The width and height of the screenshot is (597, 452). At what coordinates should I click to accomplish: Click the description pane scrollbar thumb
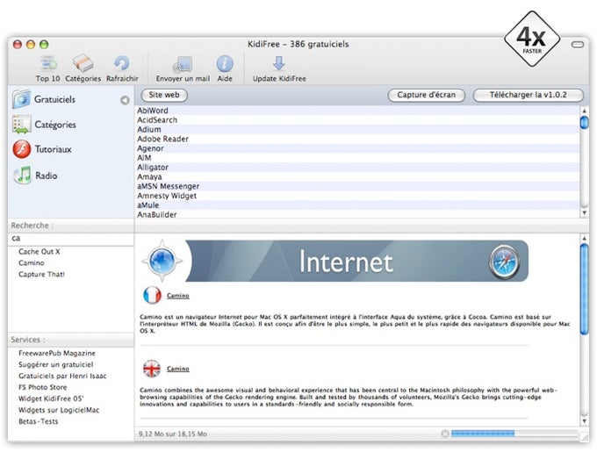(x=584, y=289)
